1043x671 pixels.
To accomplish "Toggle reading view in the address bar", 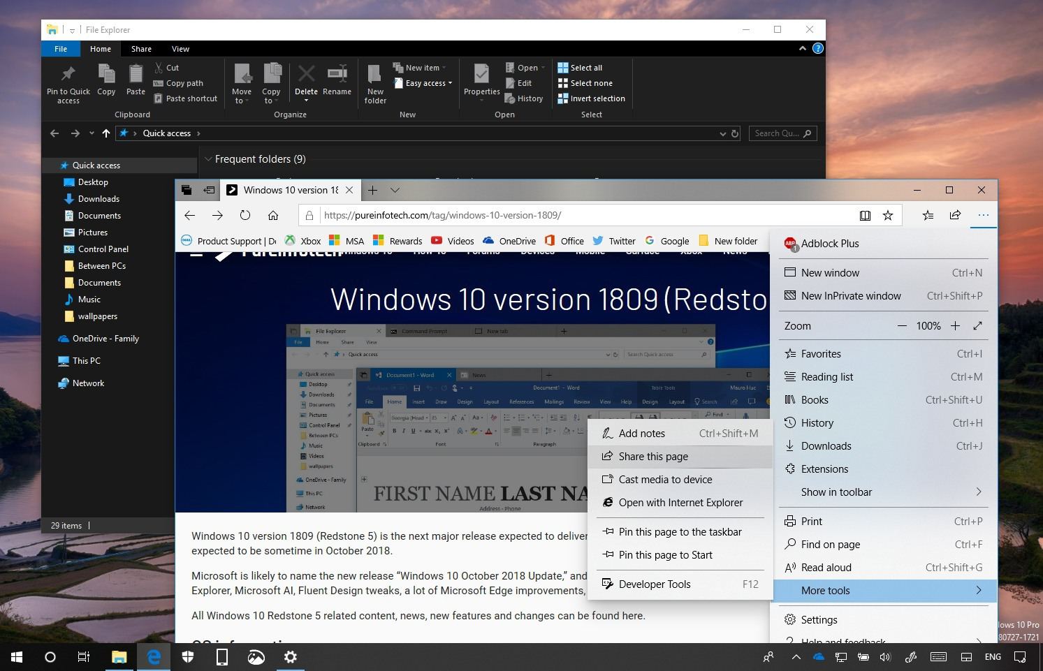I will pyautogui.click(x=865, y=215).
